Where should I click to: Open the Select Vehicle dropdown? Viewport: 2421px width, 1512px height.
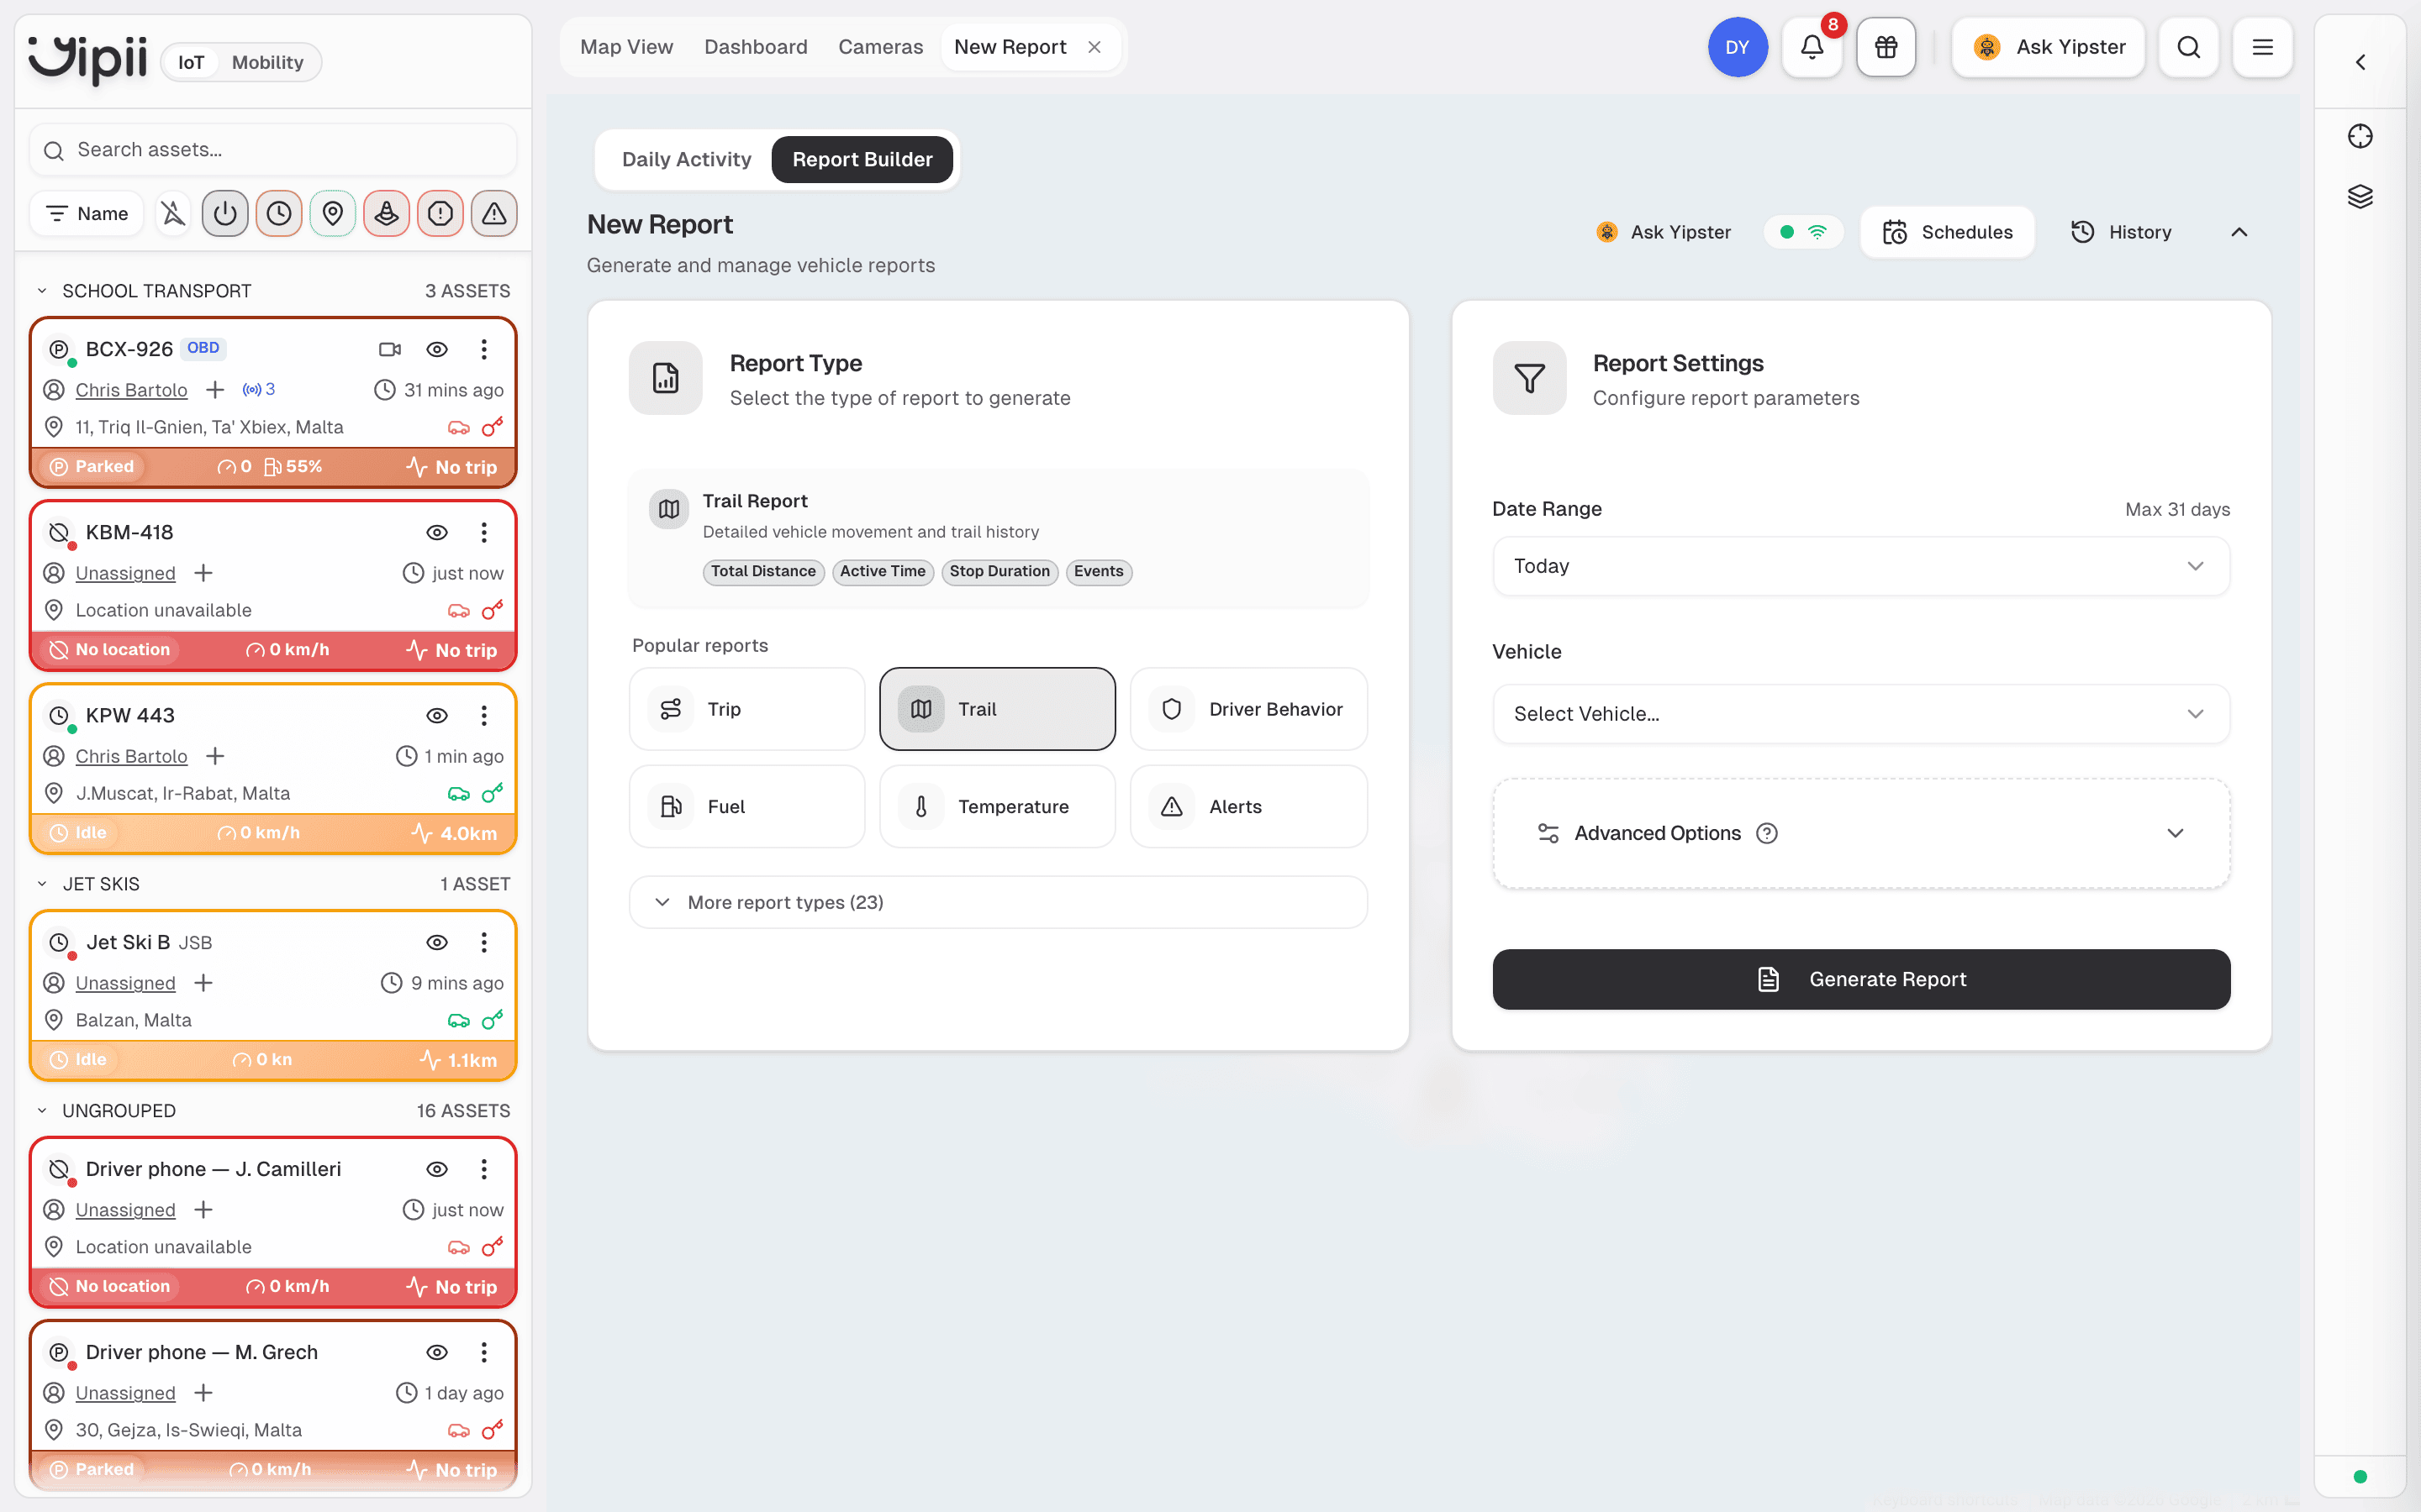click(1861, 714)
